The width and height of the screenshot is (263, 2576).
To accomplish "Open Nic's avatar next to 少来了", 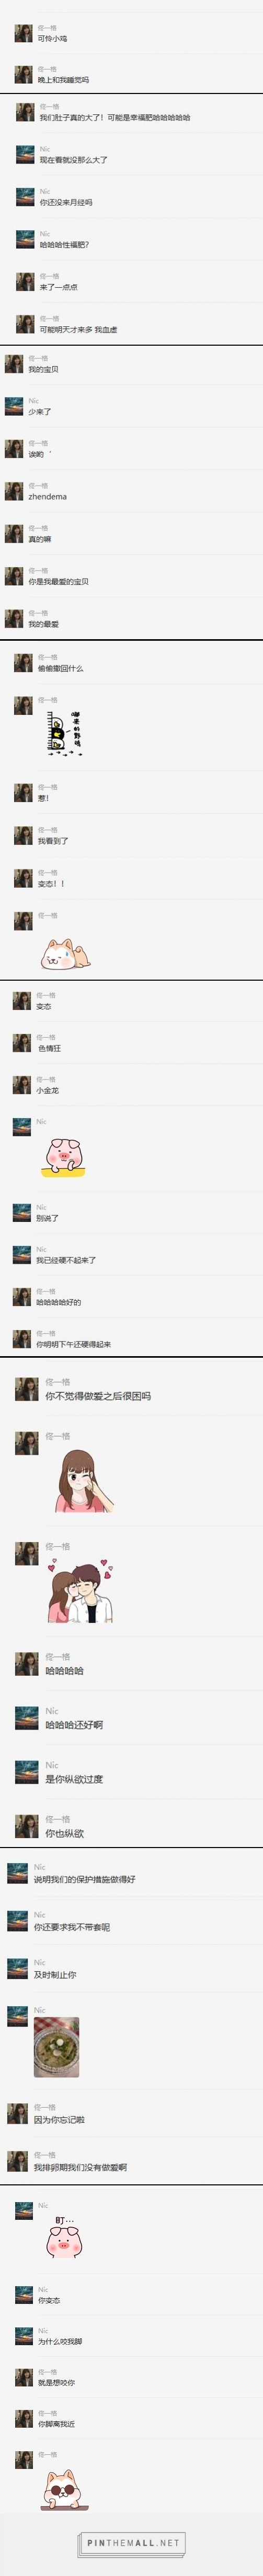I will [x=14, y=406].
